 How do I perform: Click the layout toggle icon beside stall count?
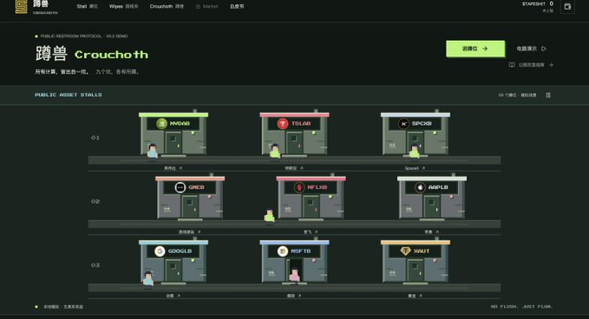[x=548, y=95]
